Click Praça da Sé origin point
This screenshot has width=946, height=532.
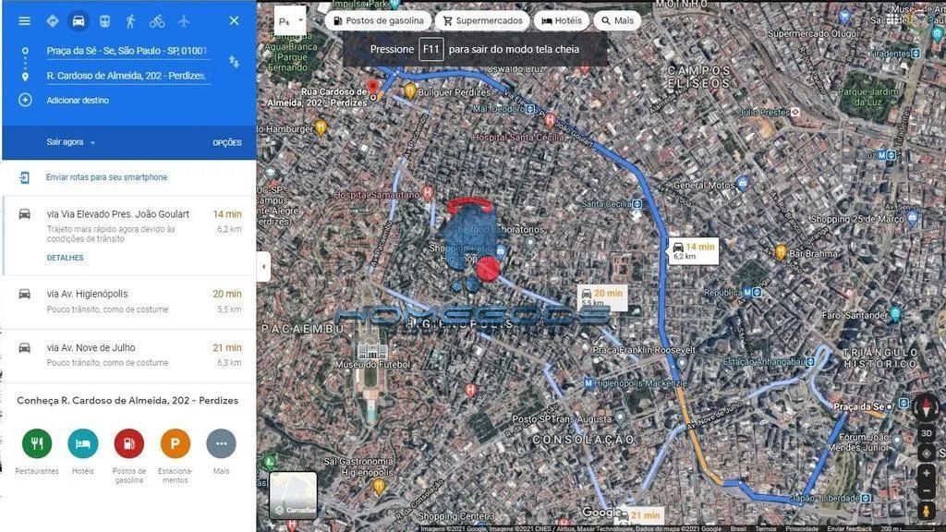tap(889, 407)
